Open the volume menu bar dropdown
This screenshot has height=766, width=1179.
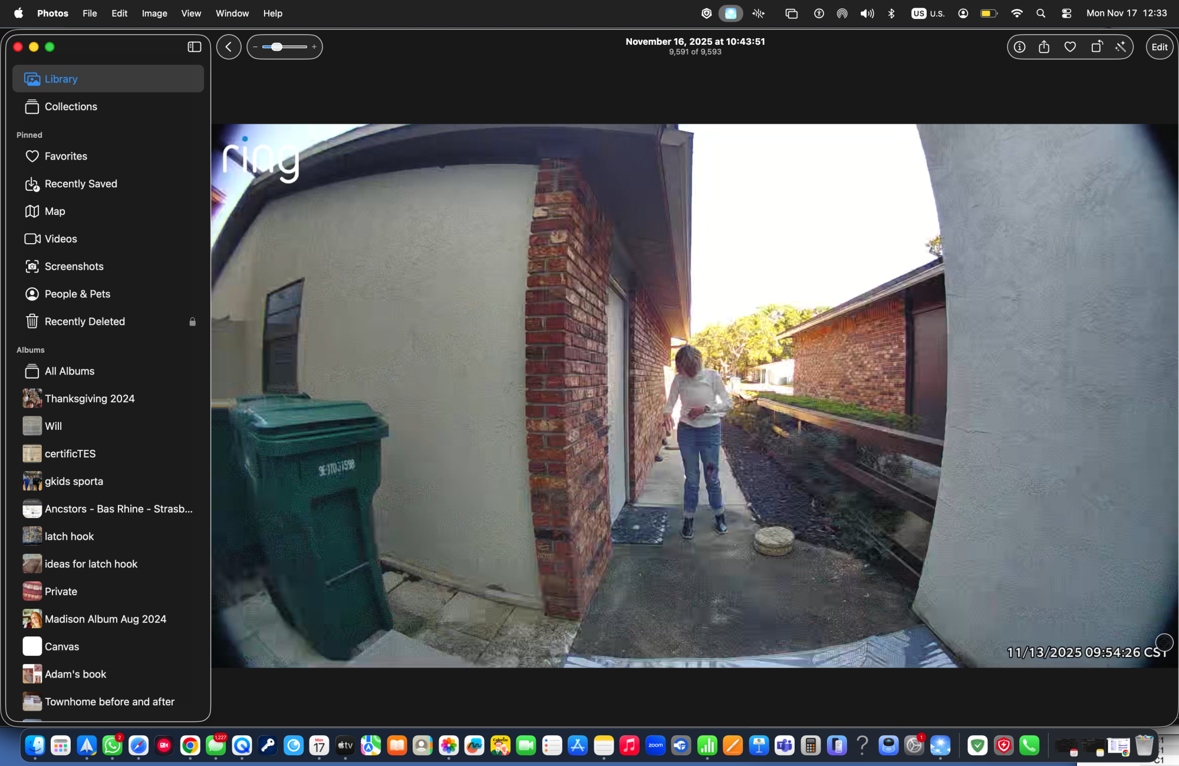pos(867,13)
